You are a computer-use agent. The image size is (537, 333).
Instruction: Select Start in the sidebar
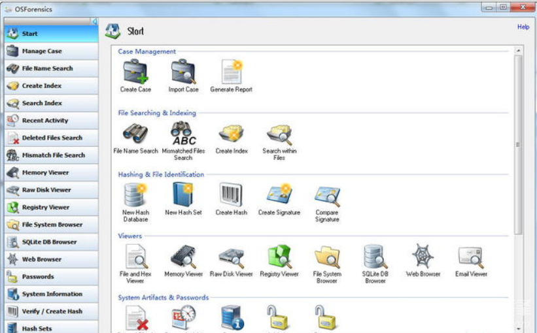[52, 33]
